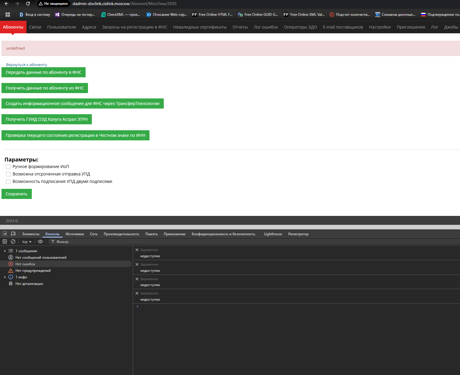Click the 'Не защищено' security warning chip
Image resolution: width=460 pixels, height=375 pixels.
(53, 4)
